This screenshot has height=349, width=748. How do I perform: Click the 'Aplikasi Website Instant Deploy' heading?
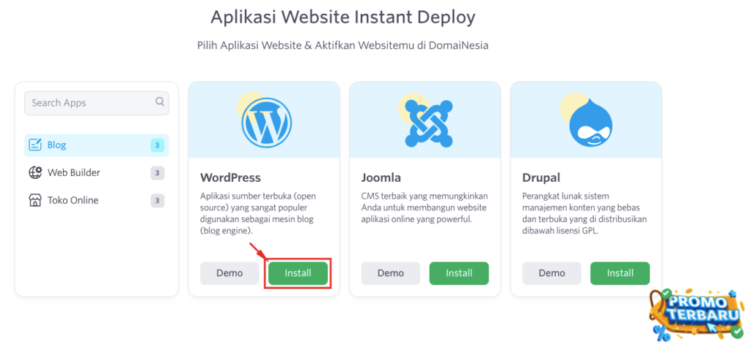[343, 18]
